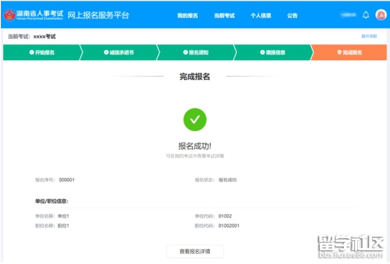Screen dimensions: 390x264
Task: Open the 个人信息 page
Action: coord(261,16)
